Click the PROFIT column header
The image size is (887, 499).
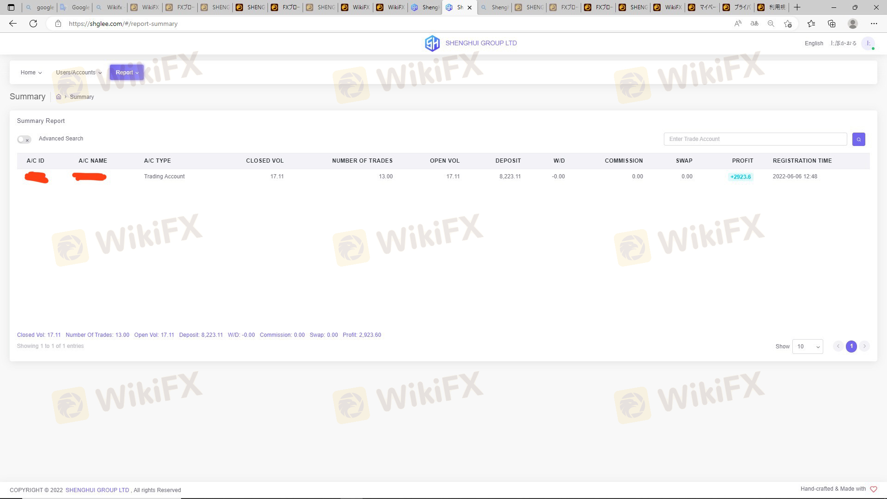(742, 161)
